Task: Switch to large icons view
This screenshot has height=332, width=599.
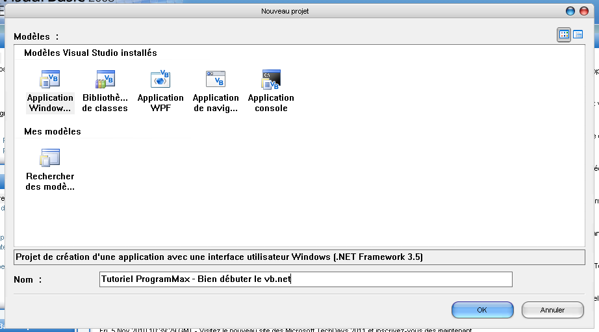Action: coord(564,35)
